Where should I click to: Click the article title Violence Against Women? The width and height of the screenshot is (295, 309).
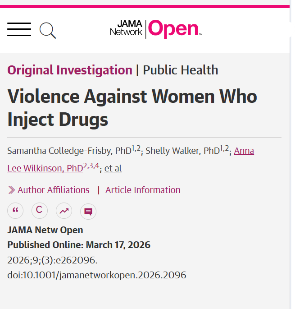(132, 108)
